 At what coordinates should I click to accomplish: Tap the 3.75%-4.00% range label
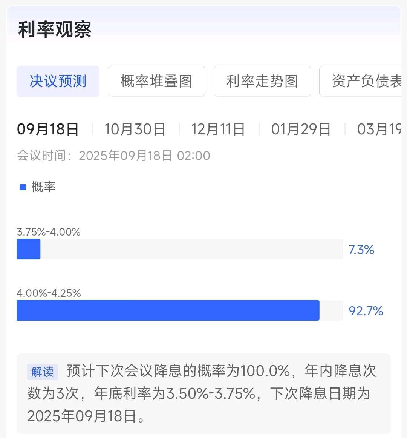click(49, 232)
